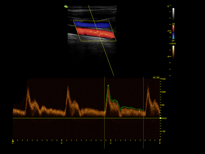Select the red vessel flow region
This screenshot has height=154, width=205.
(95, 33)
